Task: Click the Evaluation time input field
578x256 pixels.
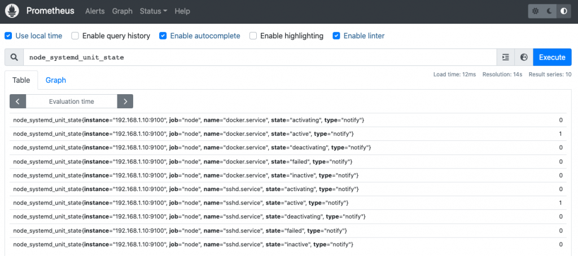Action: [x=72, y=101]
